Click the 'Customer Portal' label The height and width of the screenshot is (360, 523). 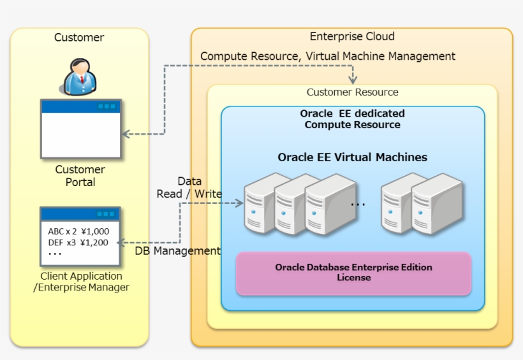pos(80,176)
